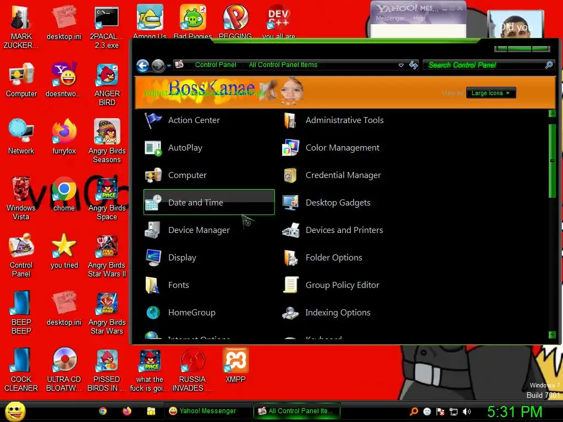This screenshot has height=422, width=563.
Task: Open the Display monitor icon
Action: coord(153,258)
